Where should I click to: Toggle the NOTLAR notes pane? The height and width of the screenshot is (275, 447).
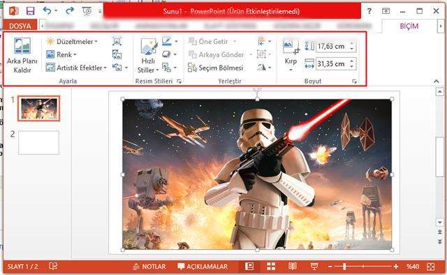(x=149, y=267)
